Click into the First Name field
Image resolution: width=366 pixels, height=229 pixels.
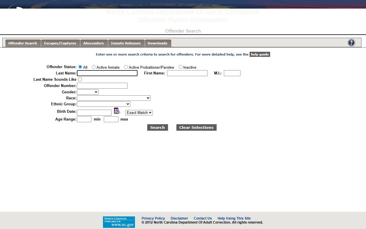point(187,73)
